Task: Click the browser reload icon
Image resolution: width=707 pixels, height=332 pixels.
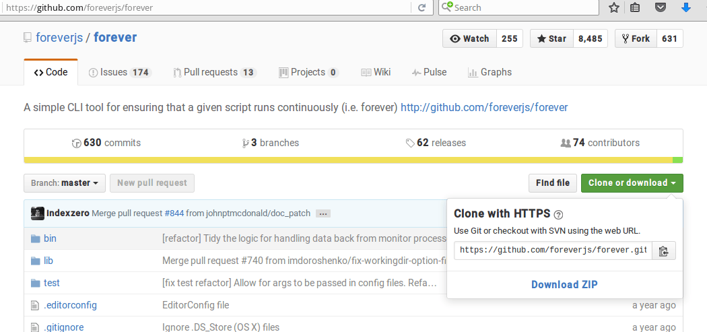Action: (x=422, y=7)
